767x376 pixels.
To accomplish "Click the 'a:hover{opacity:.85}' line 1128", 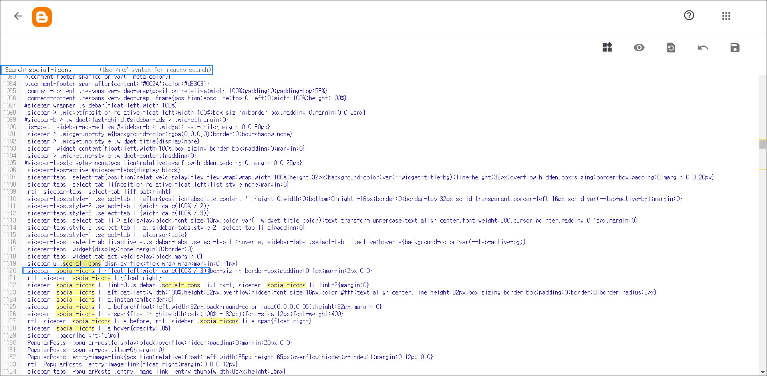I will 97,328.
